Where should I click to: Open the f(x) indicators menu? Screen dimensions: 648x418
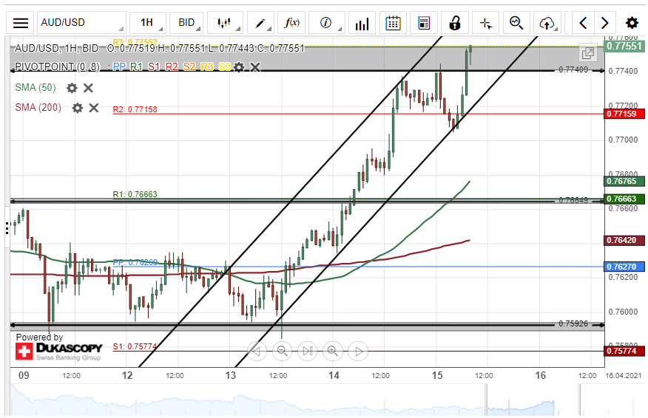click(291, 23)
